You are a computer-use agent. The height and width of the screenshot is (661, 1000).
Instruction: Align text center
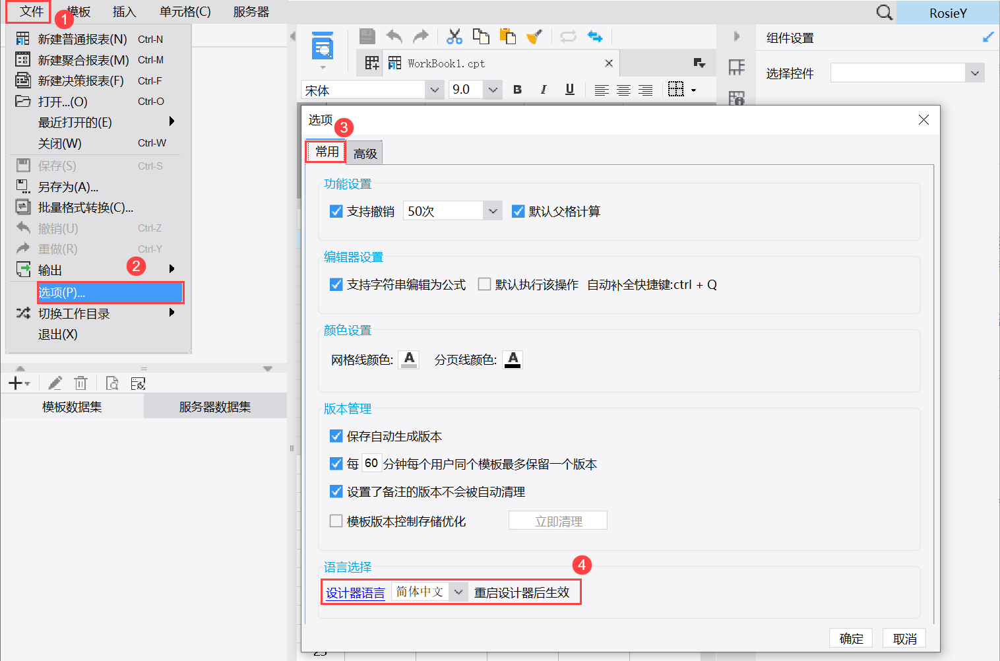coord(623,90)
